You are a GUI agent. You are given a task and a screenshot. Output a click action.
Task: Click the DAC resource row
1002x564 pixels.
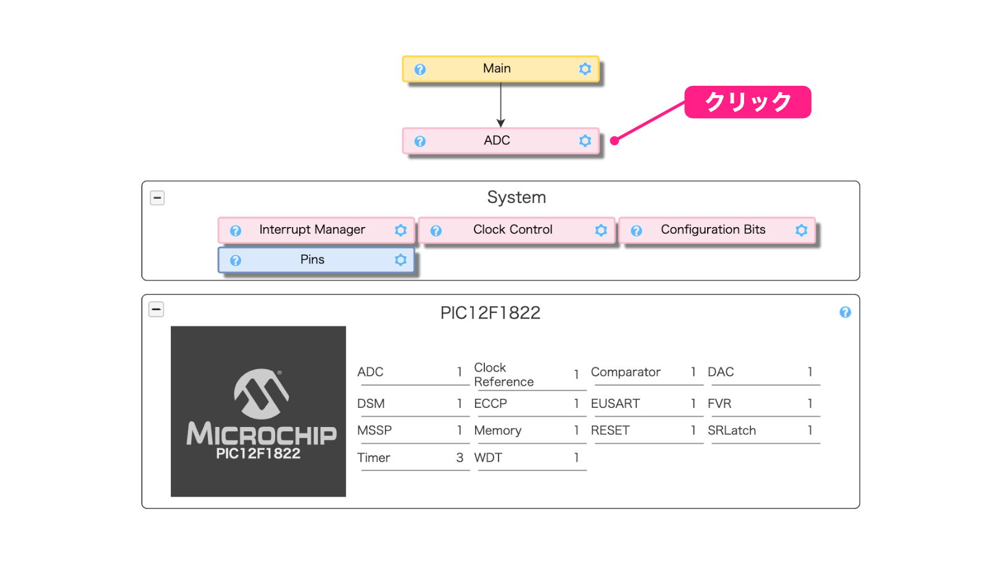pos(763,372)
